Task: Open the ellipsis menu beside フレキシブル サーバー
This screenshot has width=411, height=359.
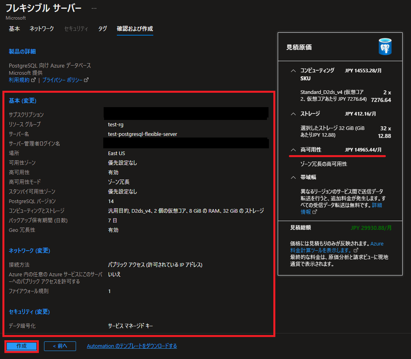Action: pos(94,9)
